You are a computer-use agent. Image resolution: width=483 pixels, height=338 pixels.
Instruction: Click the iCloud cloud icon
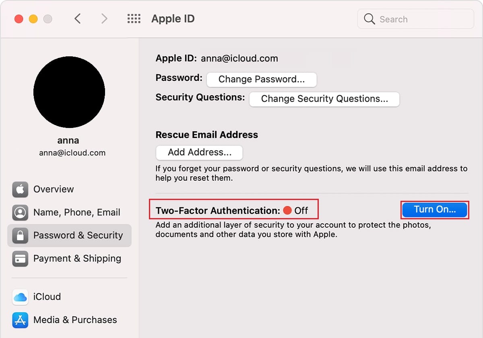pos(20,297)
